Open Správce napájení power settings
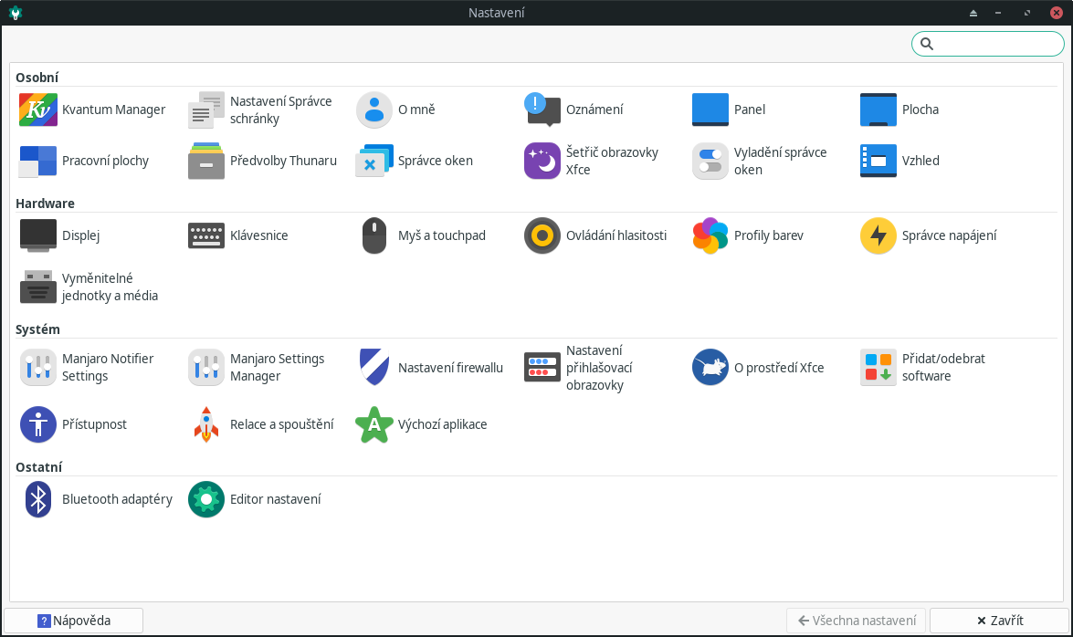The width and height of the screenshot is (1073, 637). click(x=878, y=235)
